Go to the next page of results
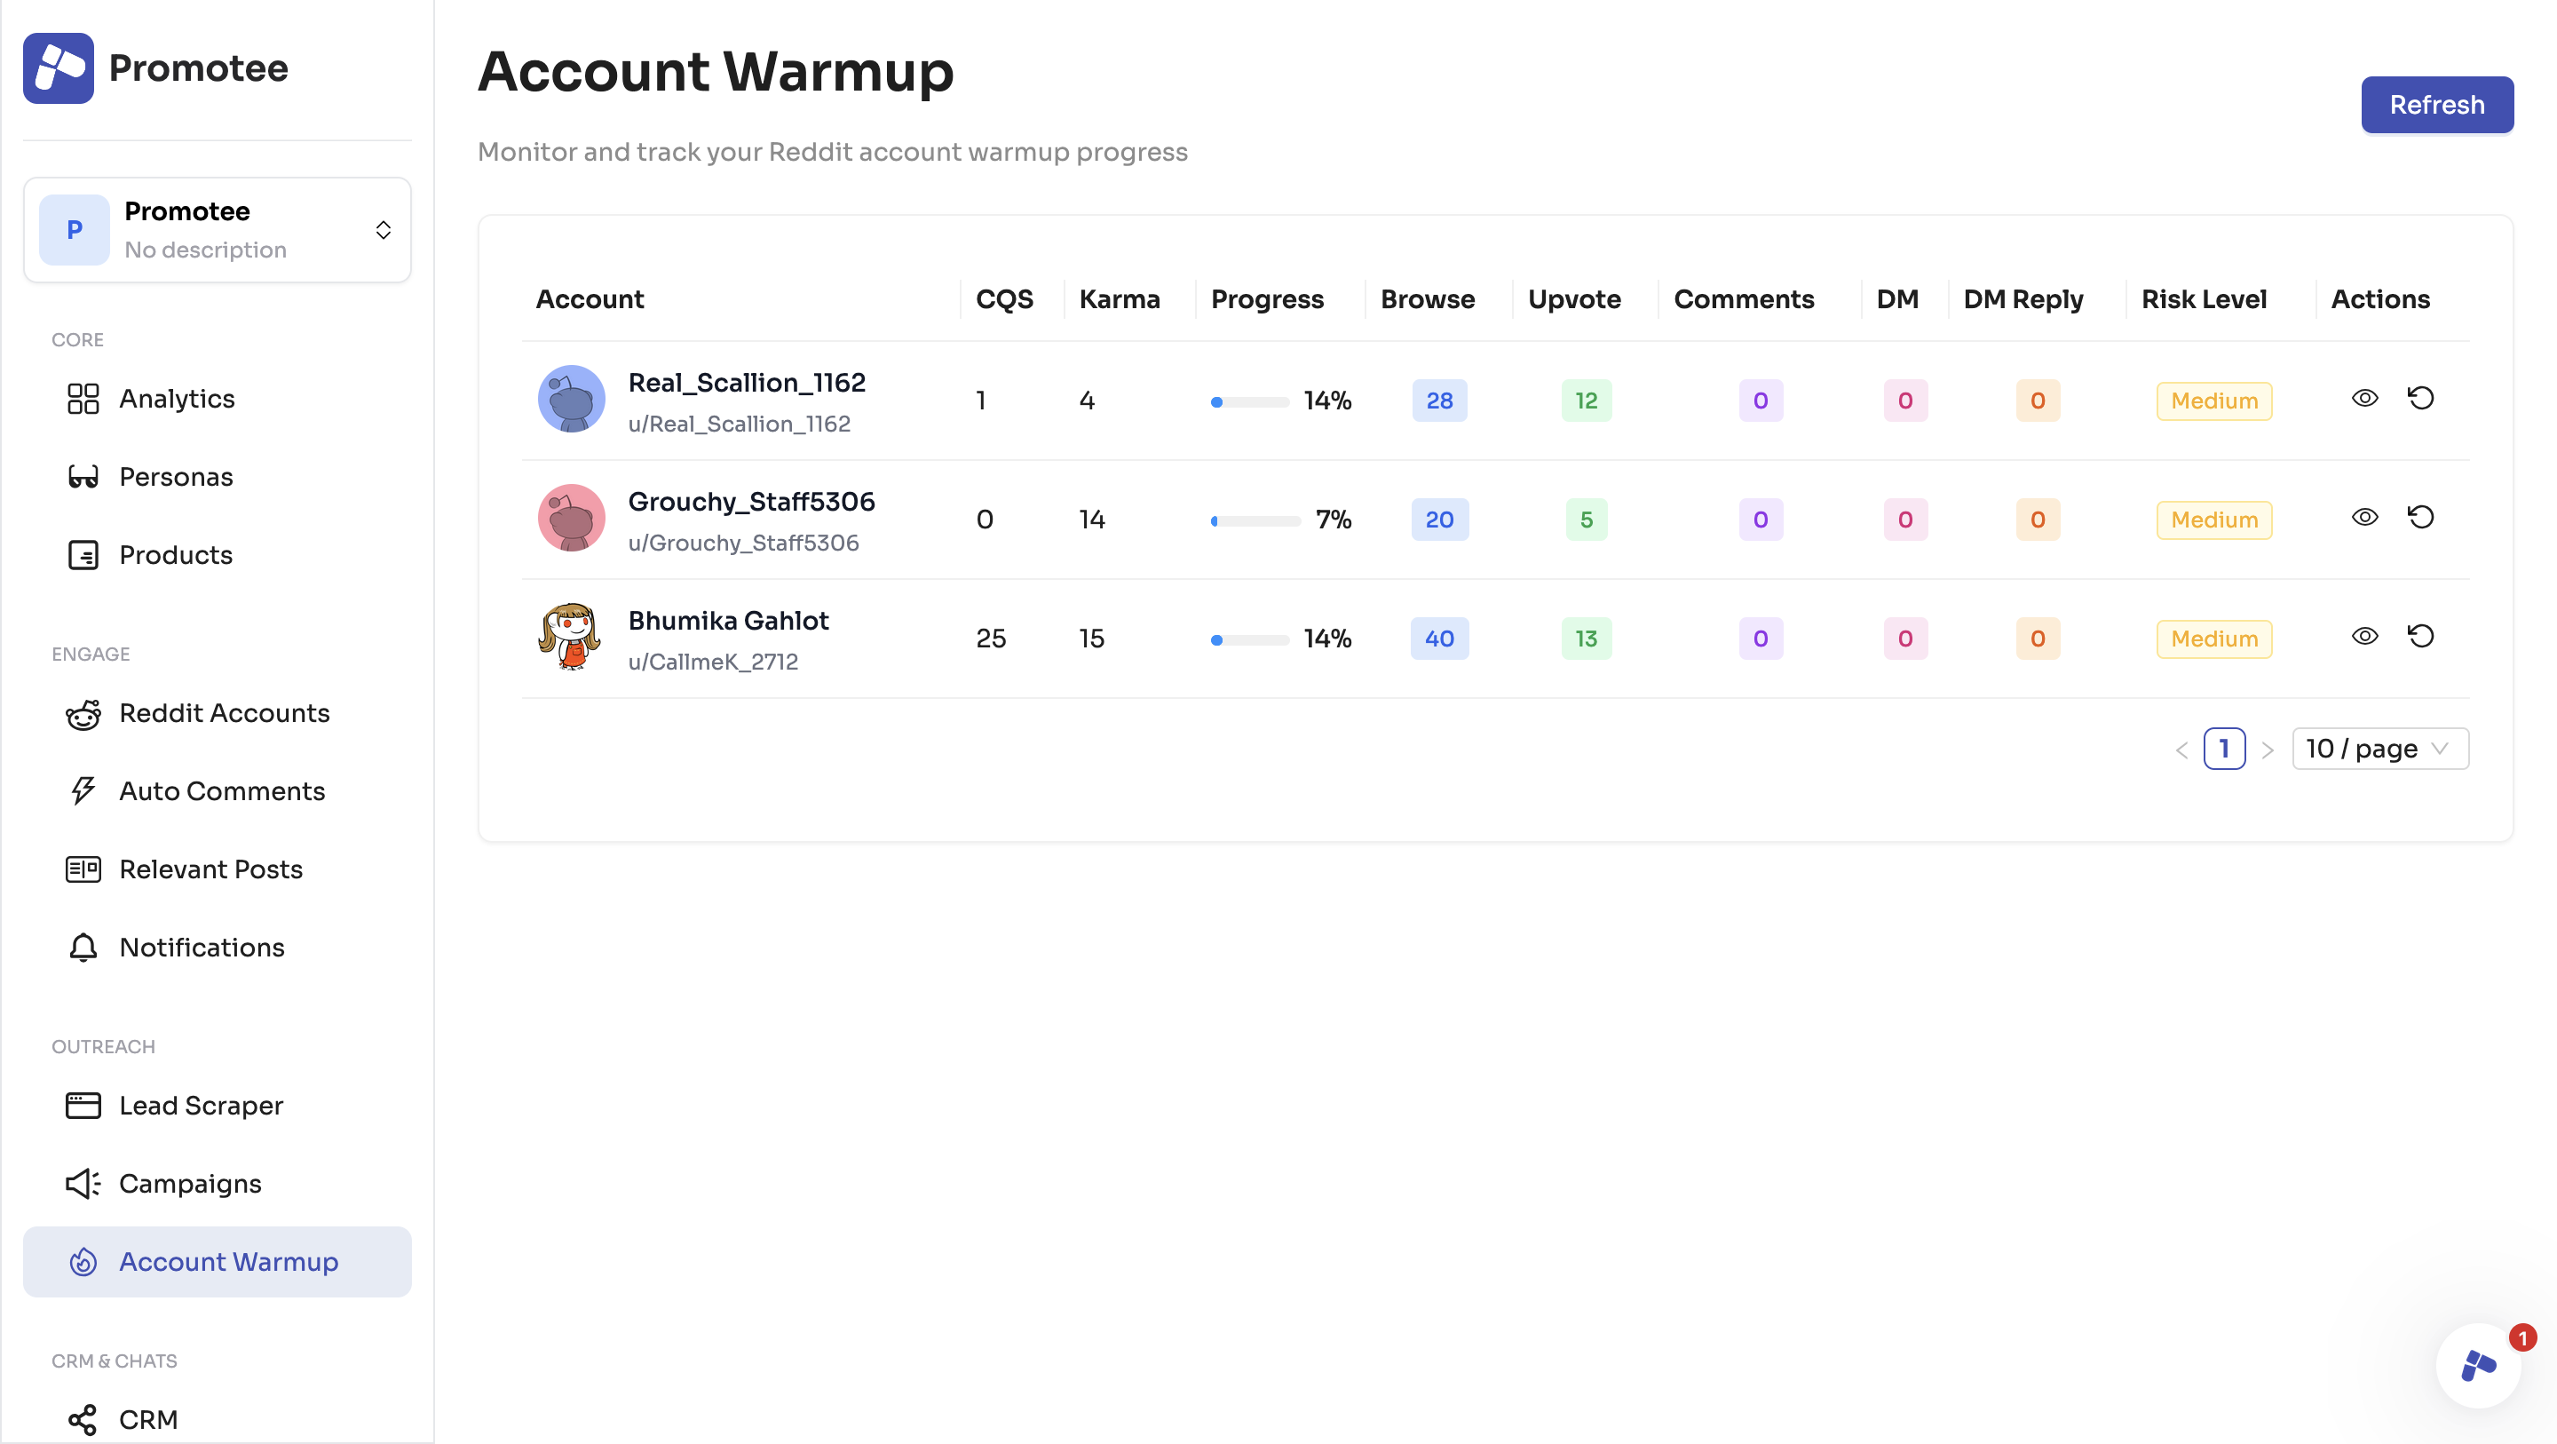Viewport: 2557px width, 1444px height. point(2268,750)
